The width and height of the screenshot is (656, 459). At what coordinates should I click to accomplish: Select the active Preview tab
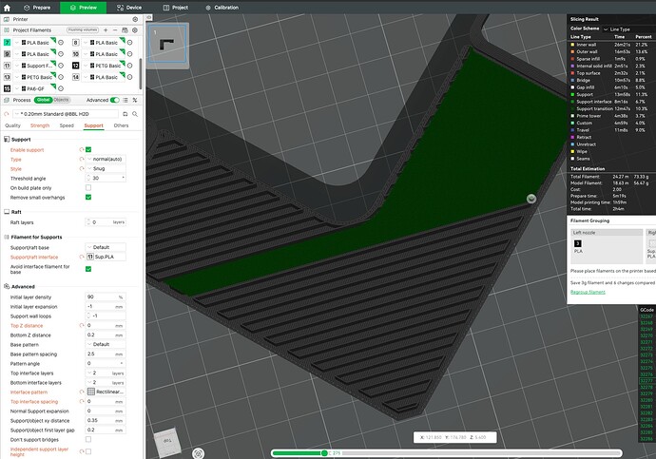coord(84,8)
